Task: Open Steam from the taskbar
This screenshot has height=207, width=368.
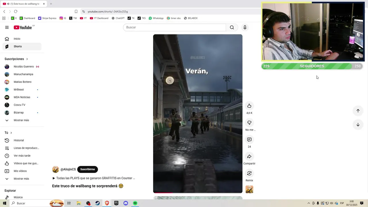Action: point(98,203)
